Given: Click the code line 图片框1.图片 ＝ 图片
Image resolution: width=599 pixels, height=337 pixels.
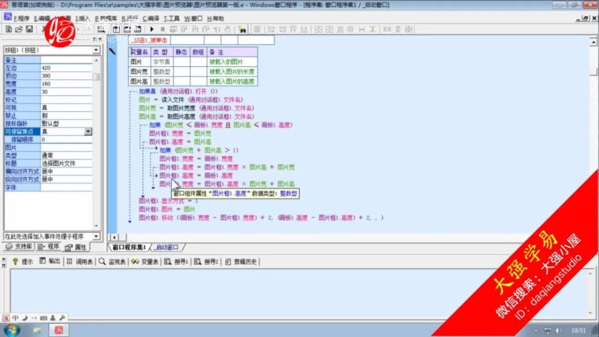Looking at the screenshot, I should (167, 209).
